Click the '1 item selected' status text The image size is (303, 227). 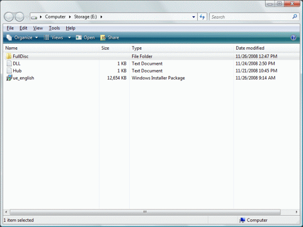pos(18,220)
